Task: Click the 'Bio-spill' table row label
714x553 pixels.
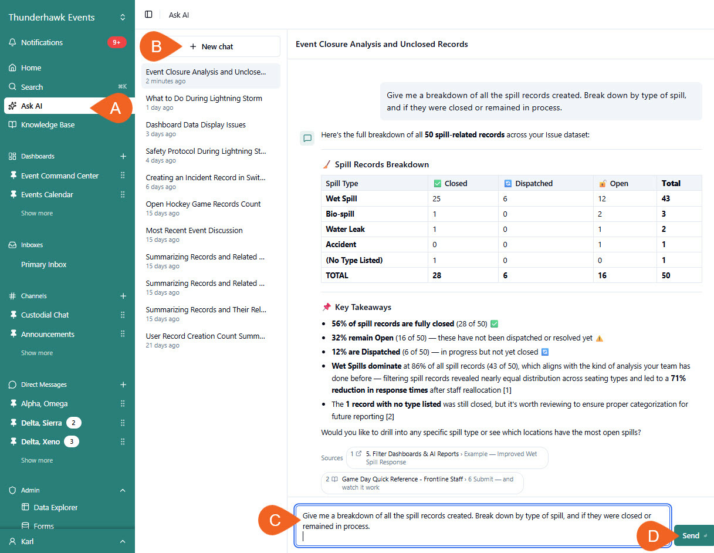Action: [x=340, y=214]
